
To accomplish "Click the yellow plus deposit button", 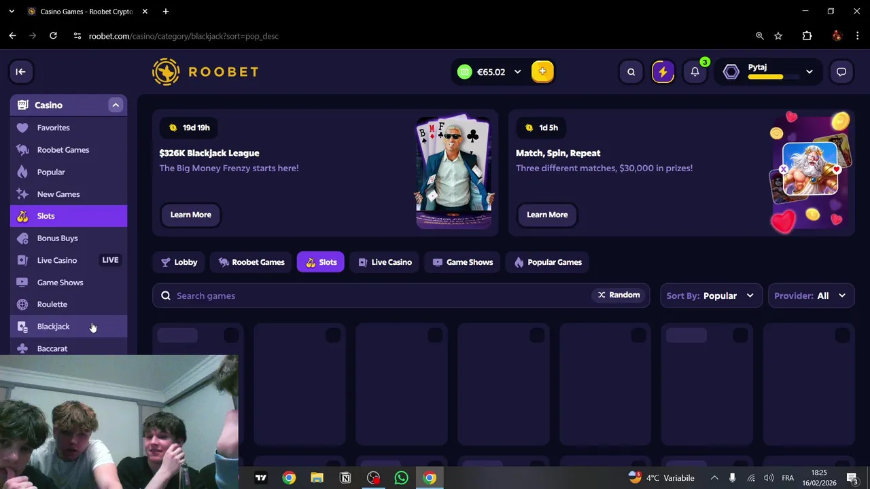I will click(542, 71).
